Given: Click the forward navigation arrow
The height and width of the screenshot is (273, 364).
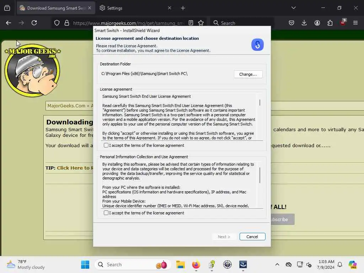Looking at the screenshot, I should (21, 23).
